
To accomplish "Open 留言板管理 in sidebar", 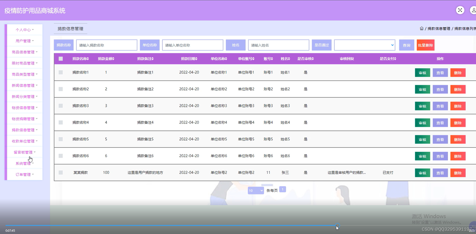I will (x=25, y=152).
